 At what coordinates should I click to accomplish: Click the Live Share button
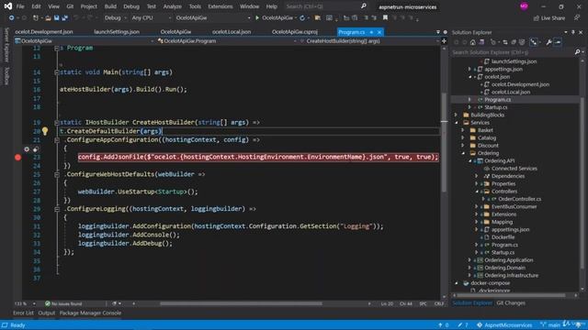point(549,18)
